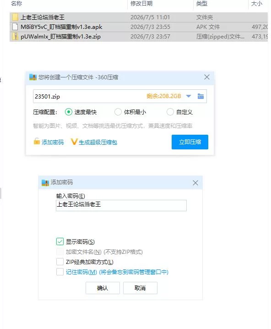Screen dimensions: 271x329
Task: Expand the save path dropdown arrow
Action: tap(189, 96)
